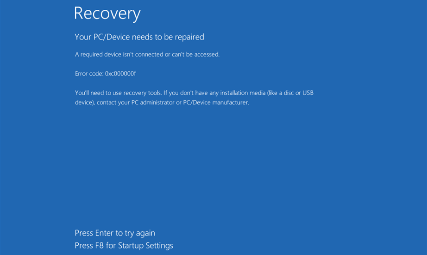427x255 pixels.
Task: Select the 0xc000000f error code value
Action: [120, 73]
